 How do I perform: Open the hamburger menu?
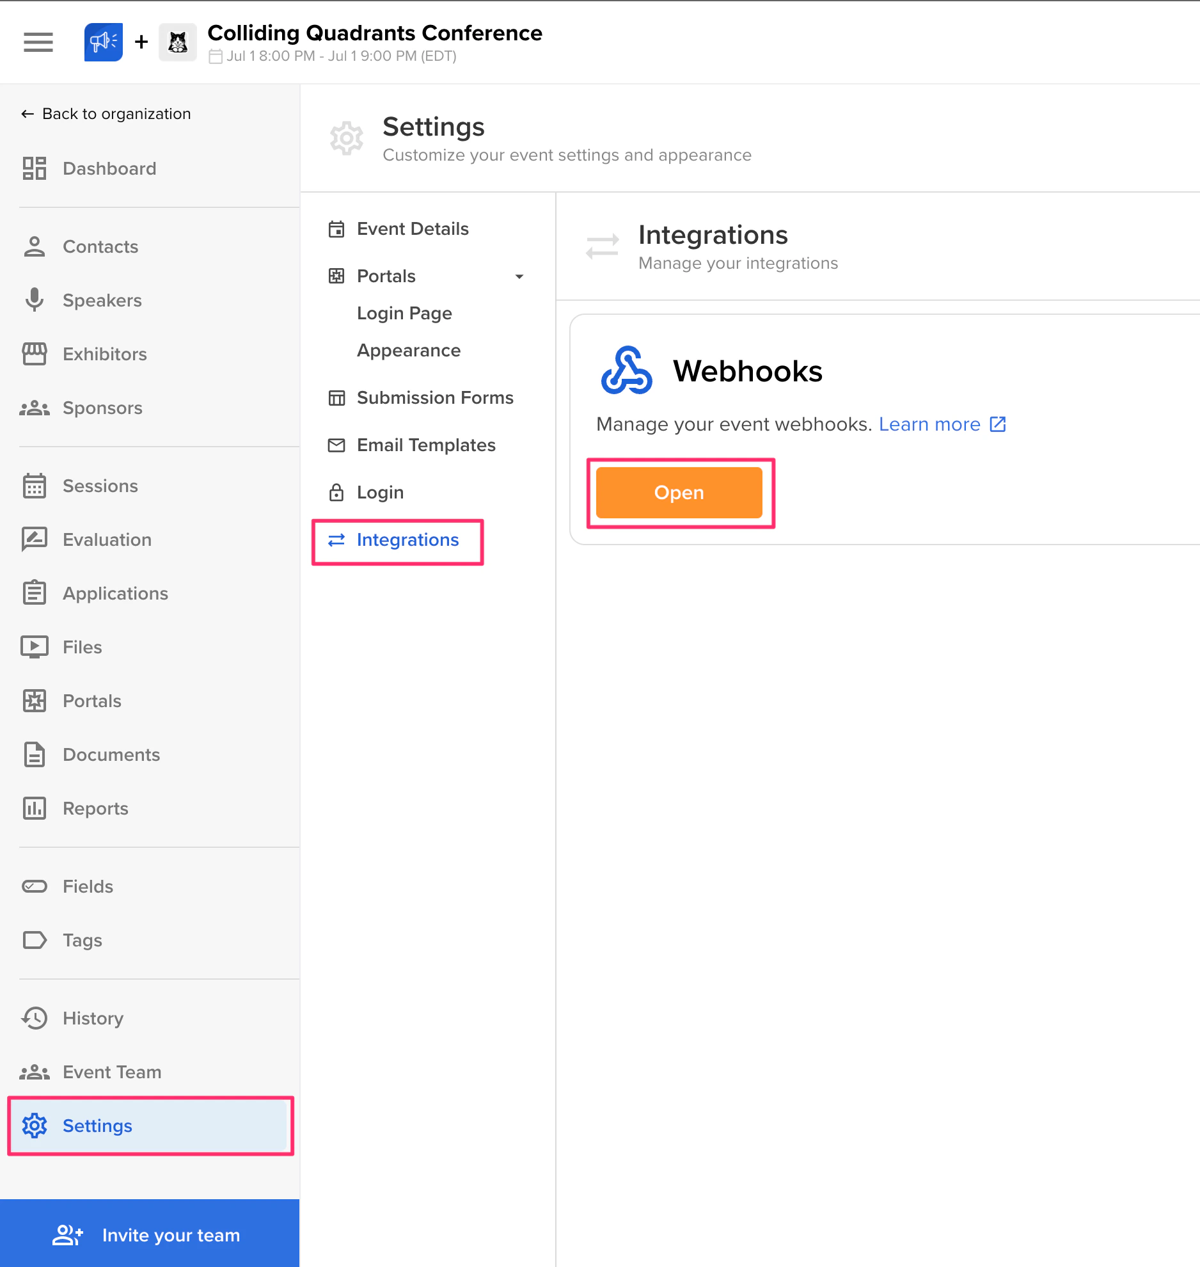pyautogui.click(x=38, y=42)
